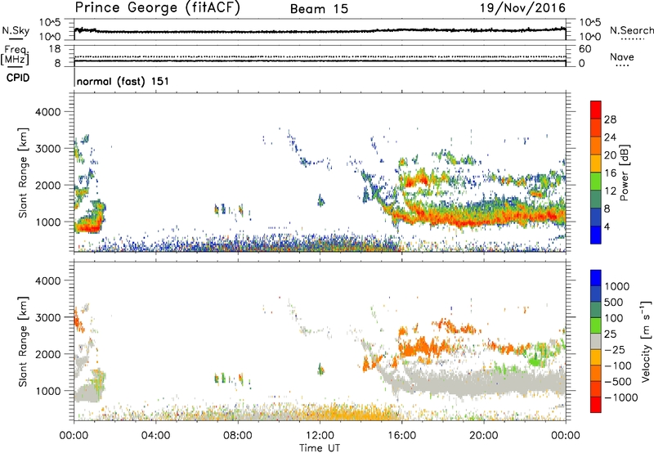
Task: Click the '60' tick on Nave axis
Action: tap(585, 49)
